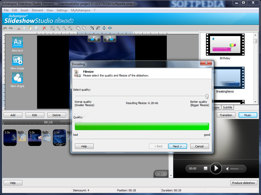Click the zoom-to-fit framed magnifier icon
261x195 pixels.
53,28
